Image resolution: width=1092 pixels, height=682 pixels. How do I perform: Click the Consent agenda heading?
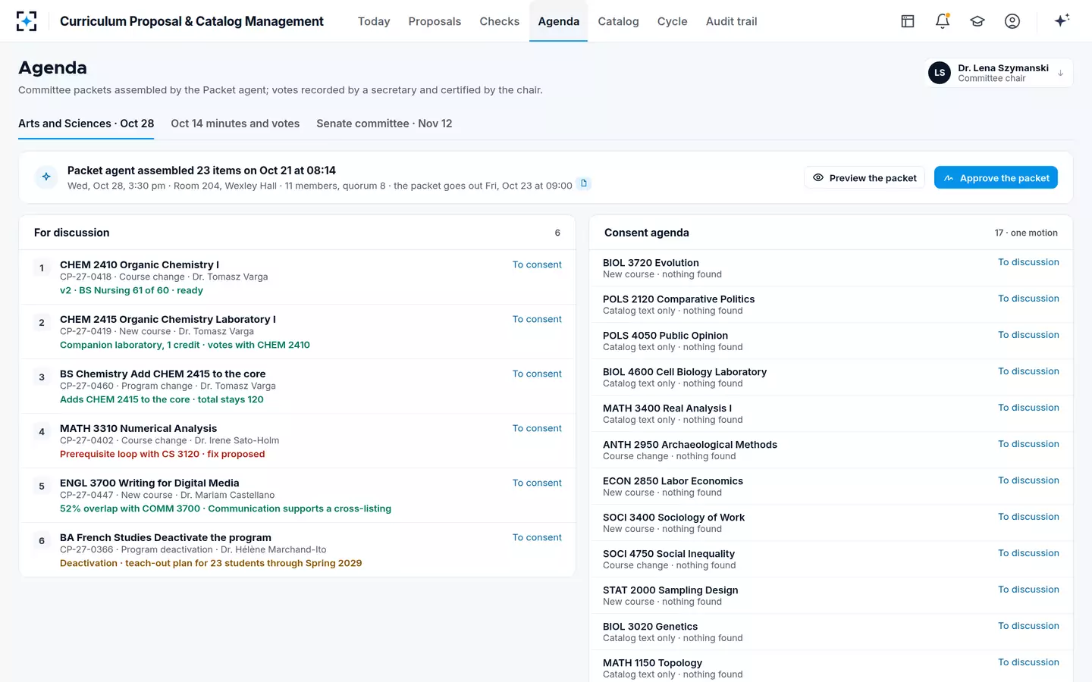coord(647,233)
